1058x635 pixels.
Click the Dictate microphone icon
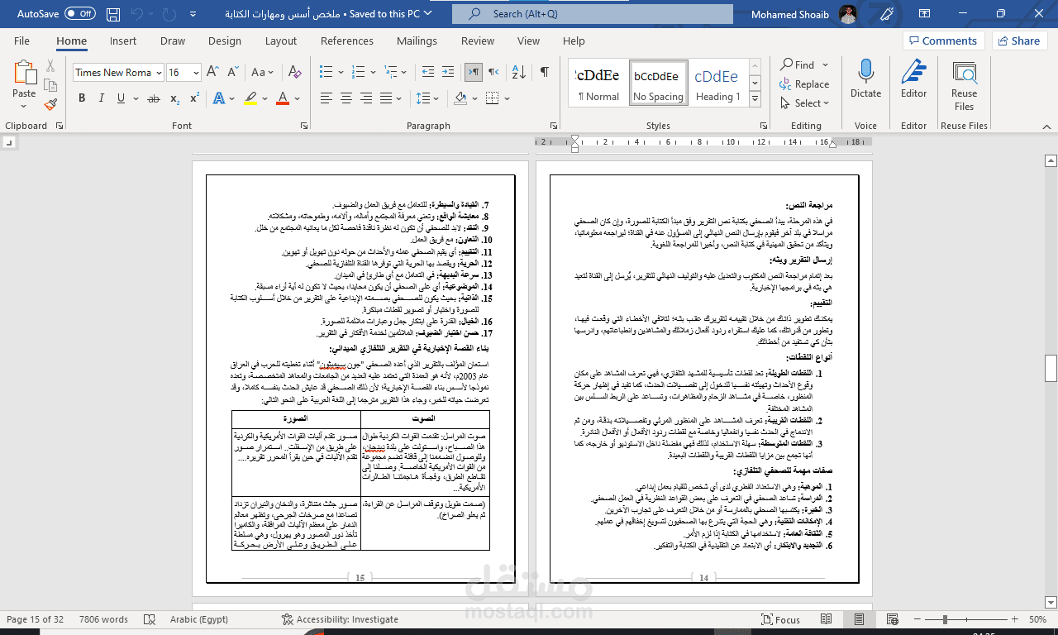point(865,73)
